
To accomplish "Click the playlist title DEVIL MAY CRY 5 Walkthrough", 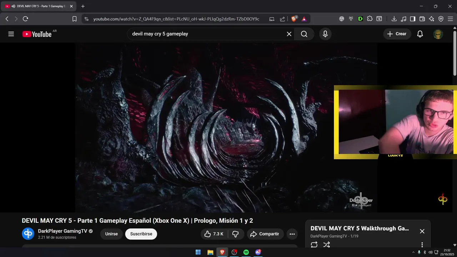I will (x=360, y=228).
